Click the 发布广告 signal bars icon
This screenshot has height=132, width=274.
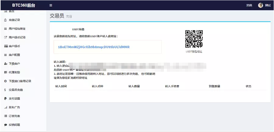pos(5,107)
